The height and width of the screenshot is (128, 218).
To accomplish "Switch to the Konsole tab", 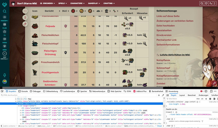I will tap(23, 91).
